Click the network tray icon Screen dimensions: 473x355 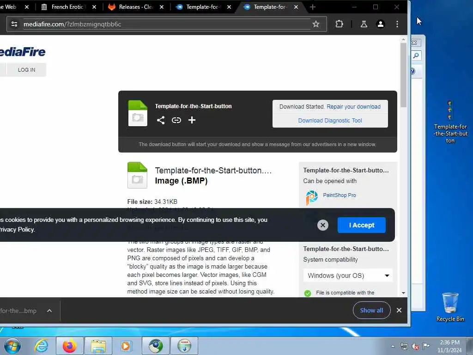point(404,346)
